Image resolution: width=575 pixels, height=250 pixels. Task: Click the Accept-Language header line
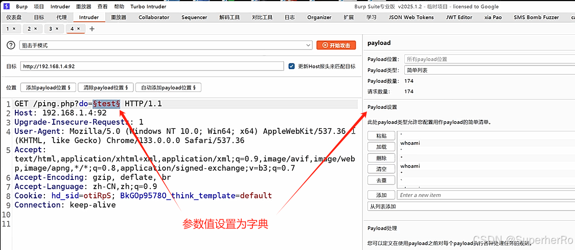[86, 186]
